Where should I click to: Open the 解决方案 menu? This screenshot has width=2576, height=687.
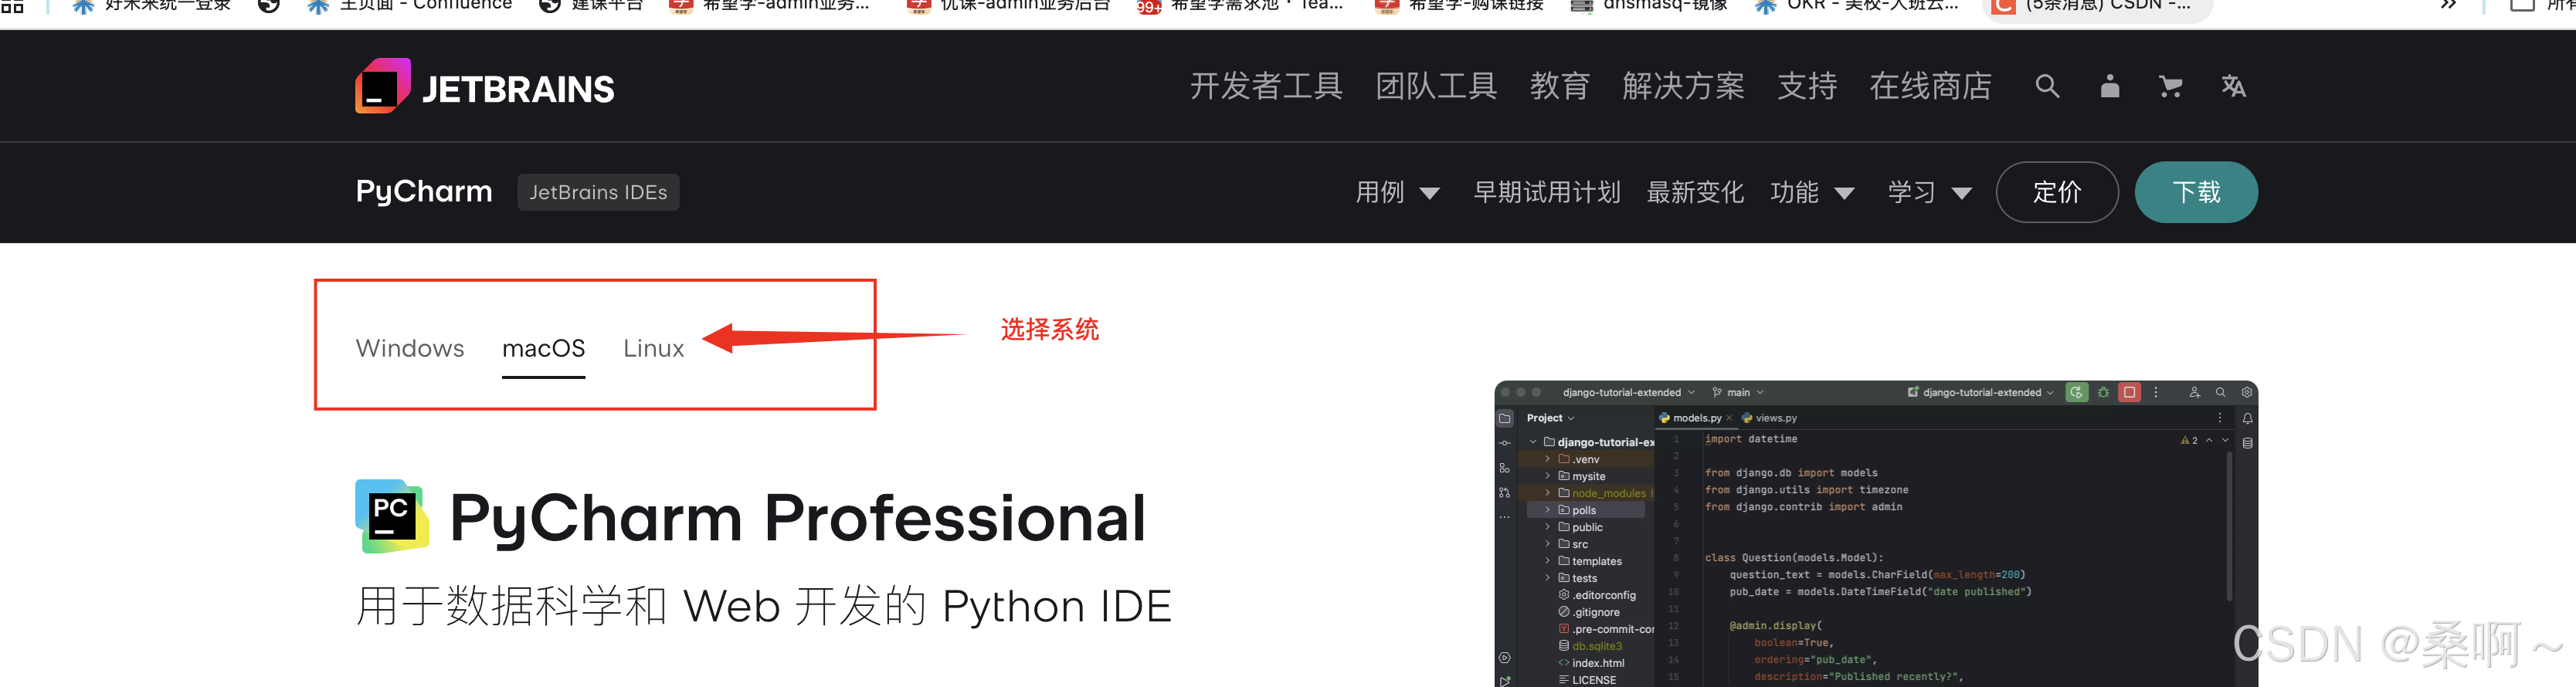(1683, 86)
